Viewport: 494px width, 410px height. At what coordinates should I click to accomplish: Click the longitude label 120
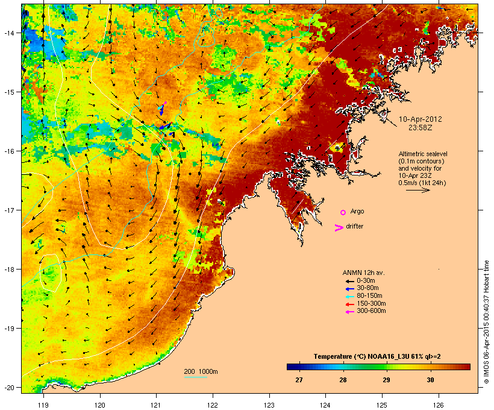[x=100, y=405]
